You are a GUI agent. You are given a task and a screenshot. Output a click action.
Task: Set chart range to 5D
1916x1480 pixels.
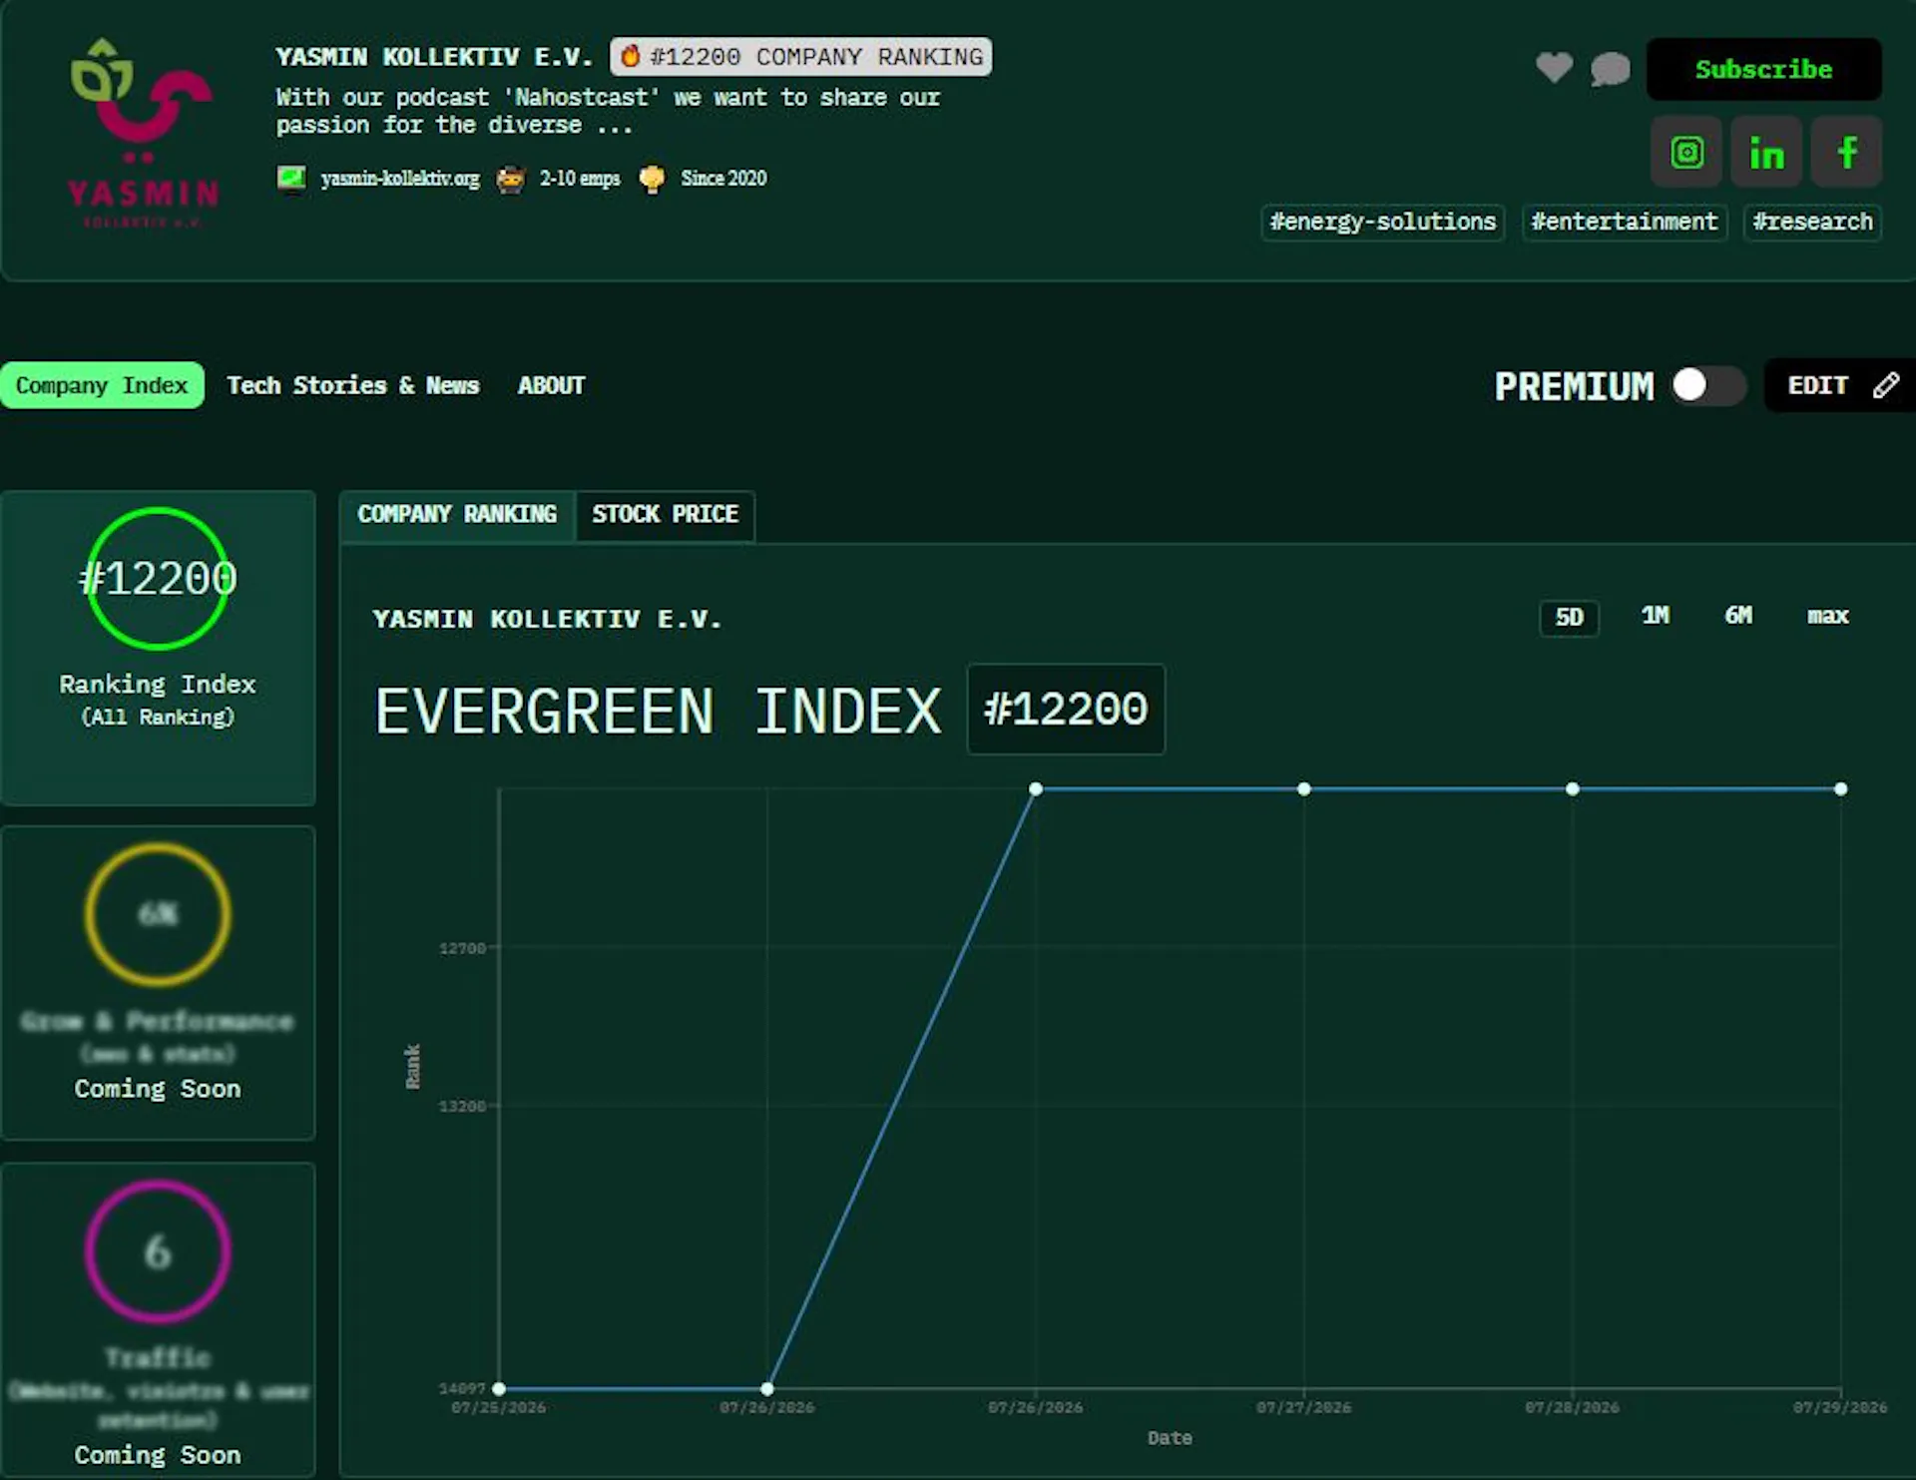(x=1569, y=617)
